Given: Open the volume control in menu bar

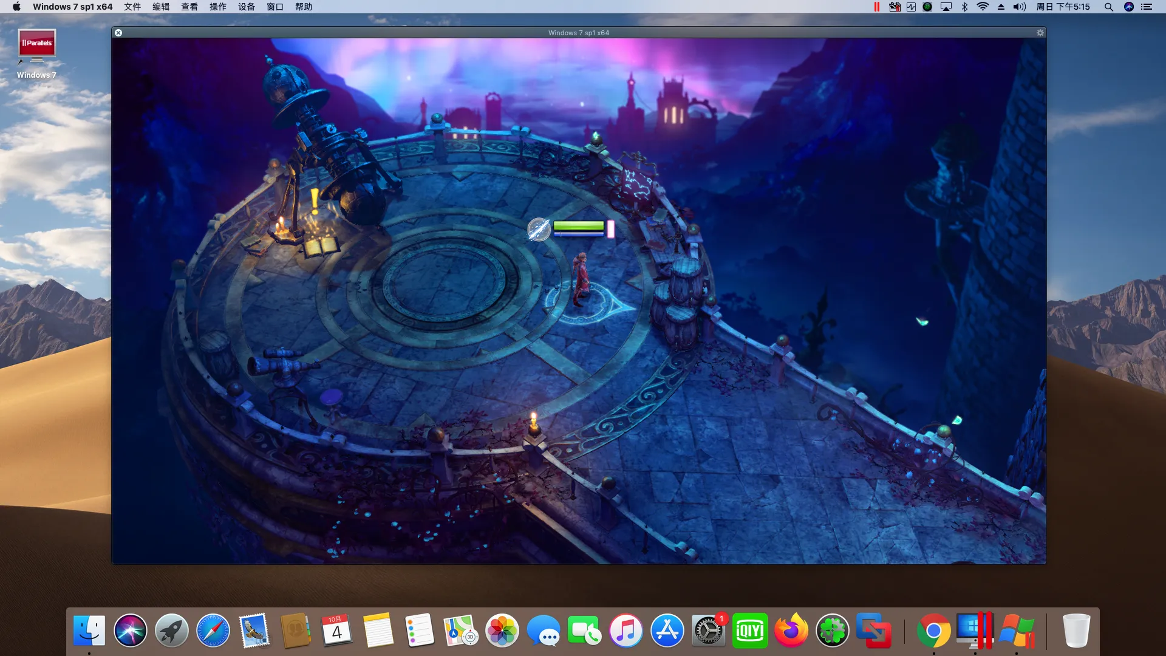Looking at the screenshot, I should coord(1019,7).
